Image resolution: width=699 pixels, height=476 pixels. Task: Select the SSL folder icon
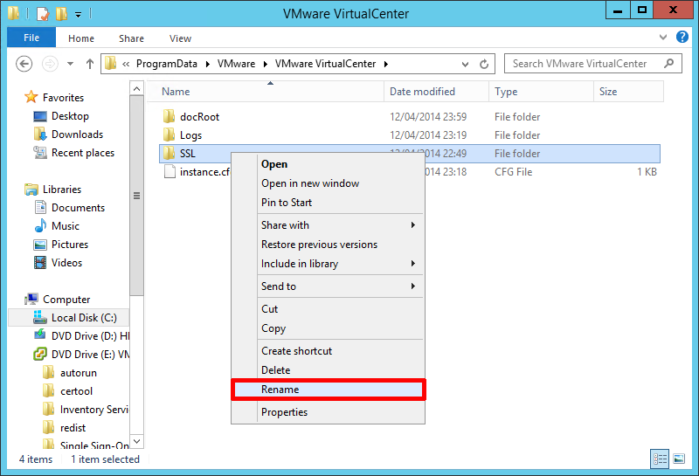pyautogui.click(x=169, y=154)
